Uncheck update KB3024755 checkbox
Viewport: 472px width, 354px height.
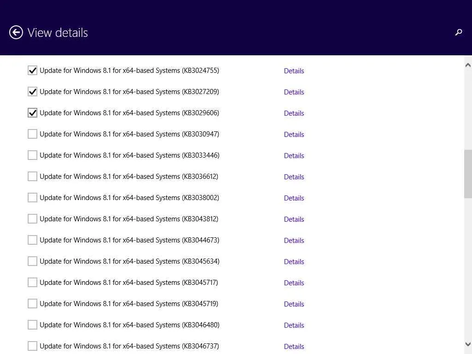click(x=32, y=71)
